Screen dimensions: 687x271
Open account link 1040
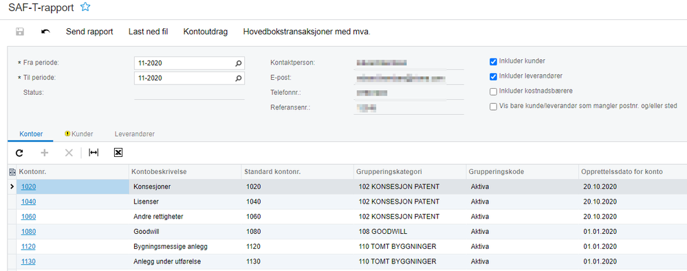click(28, 202)
